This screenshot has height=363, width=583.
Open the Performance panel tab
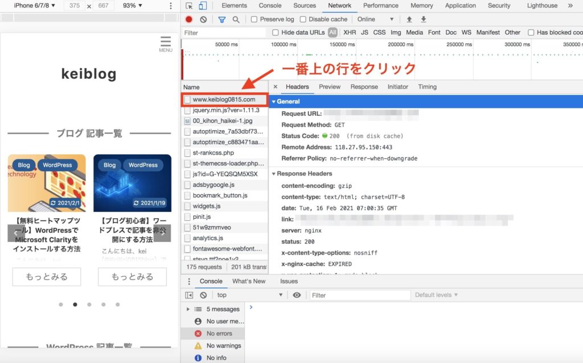(x=381, y=6)
